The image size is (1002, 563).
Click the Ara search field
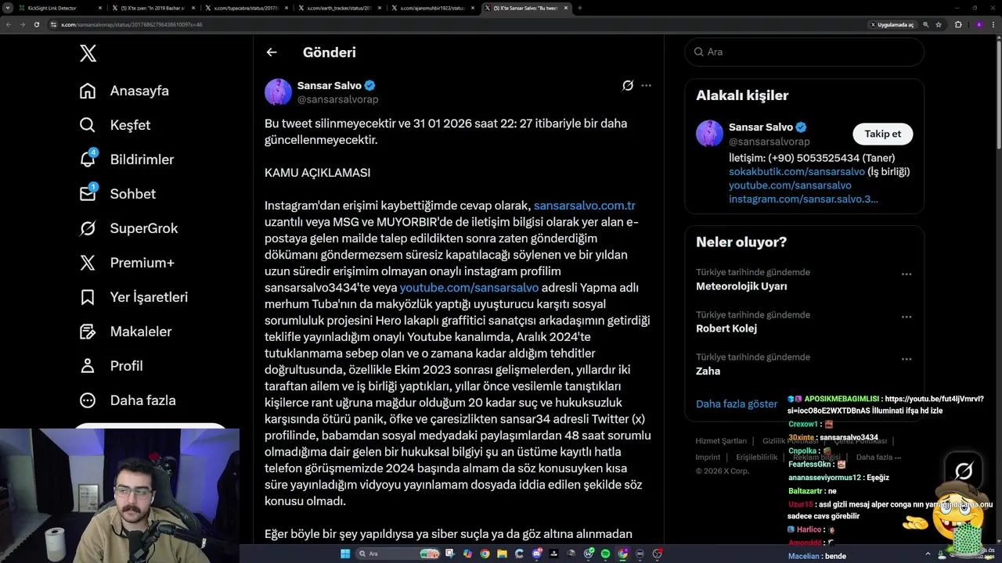805,52
